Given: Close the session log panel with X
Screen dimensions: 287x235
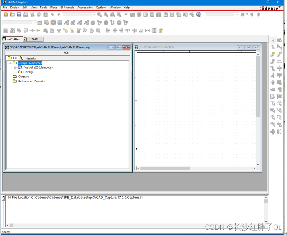Looking at the screenshot, I should pyautogui.click(x=3, y=197).
